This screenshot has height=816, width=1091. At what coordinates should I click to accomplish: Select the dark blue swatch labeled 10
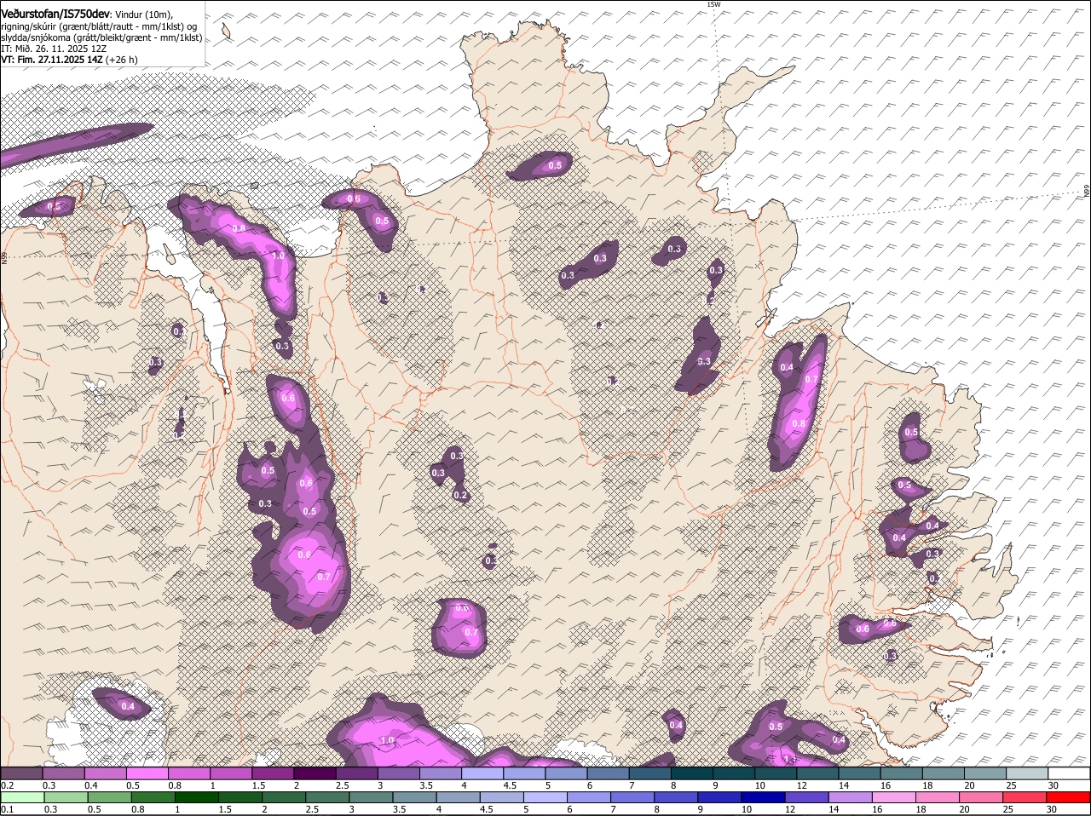[x=763, y=797]
